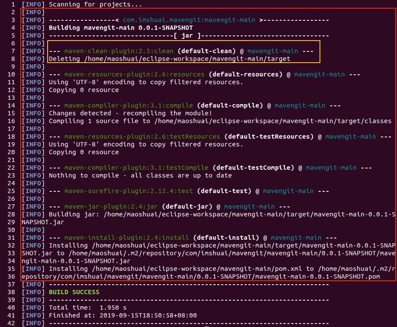Click 'Installing' on line 32 for the jar
This screenshot has height=327, width=397.
(68, 245)
